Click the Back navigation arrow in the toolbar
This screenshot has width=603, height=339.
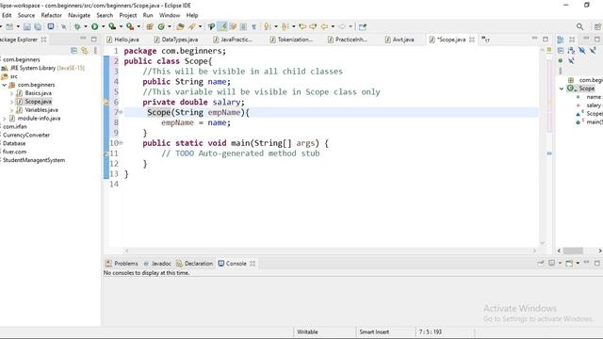pyautogui.click(x=324, y=26)
